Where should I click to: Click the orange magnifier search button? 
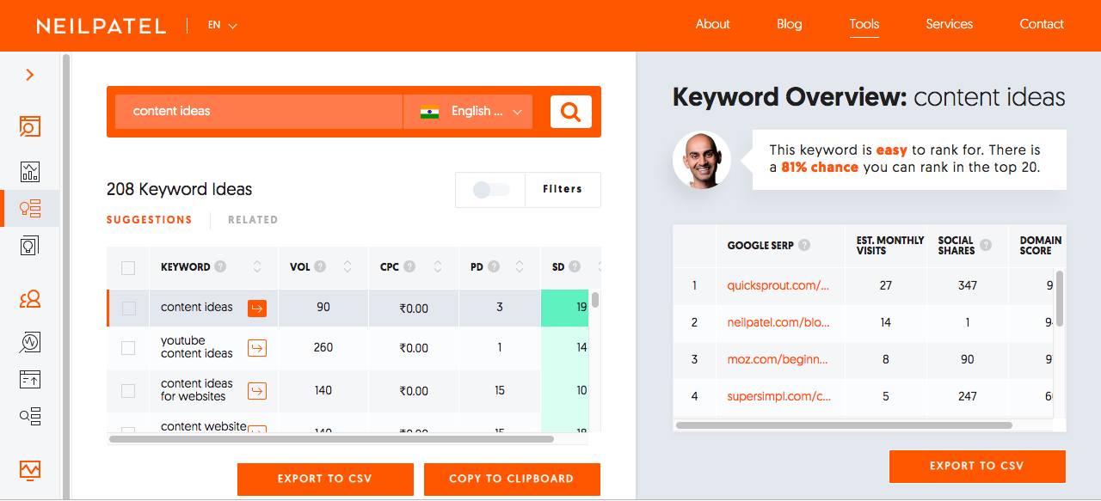point(571,112)
